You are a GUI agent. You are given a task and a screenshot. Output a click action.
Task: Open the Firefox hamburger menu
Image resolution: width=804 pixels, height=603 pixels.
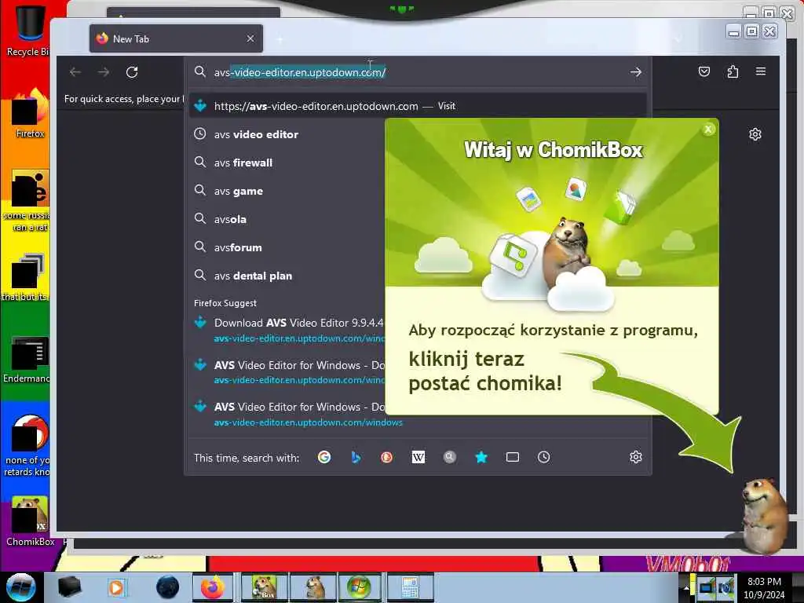(761, 71)
